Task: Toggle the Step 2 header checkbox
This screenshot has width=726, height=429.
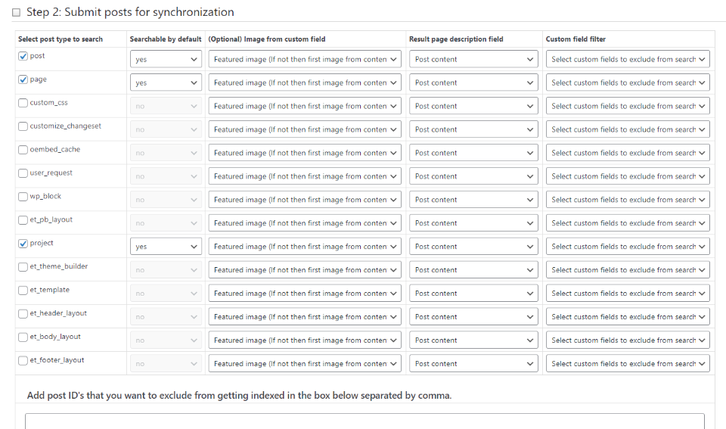Action: (17, 12)
